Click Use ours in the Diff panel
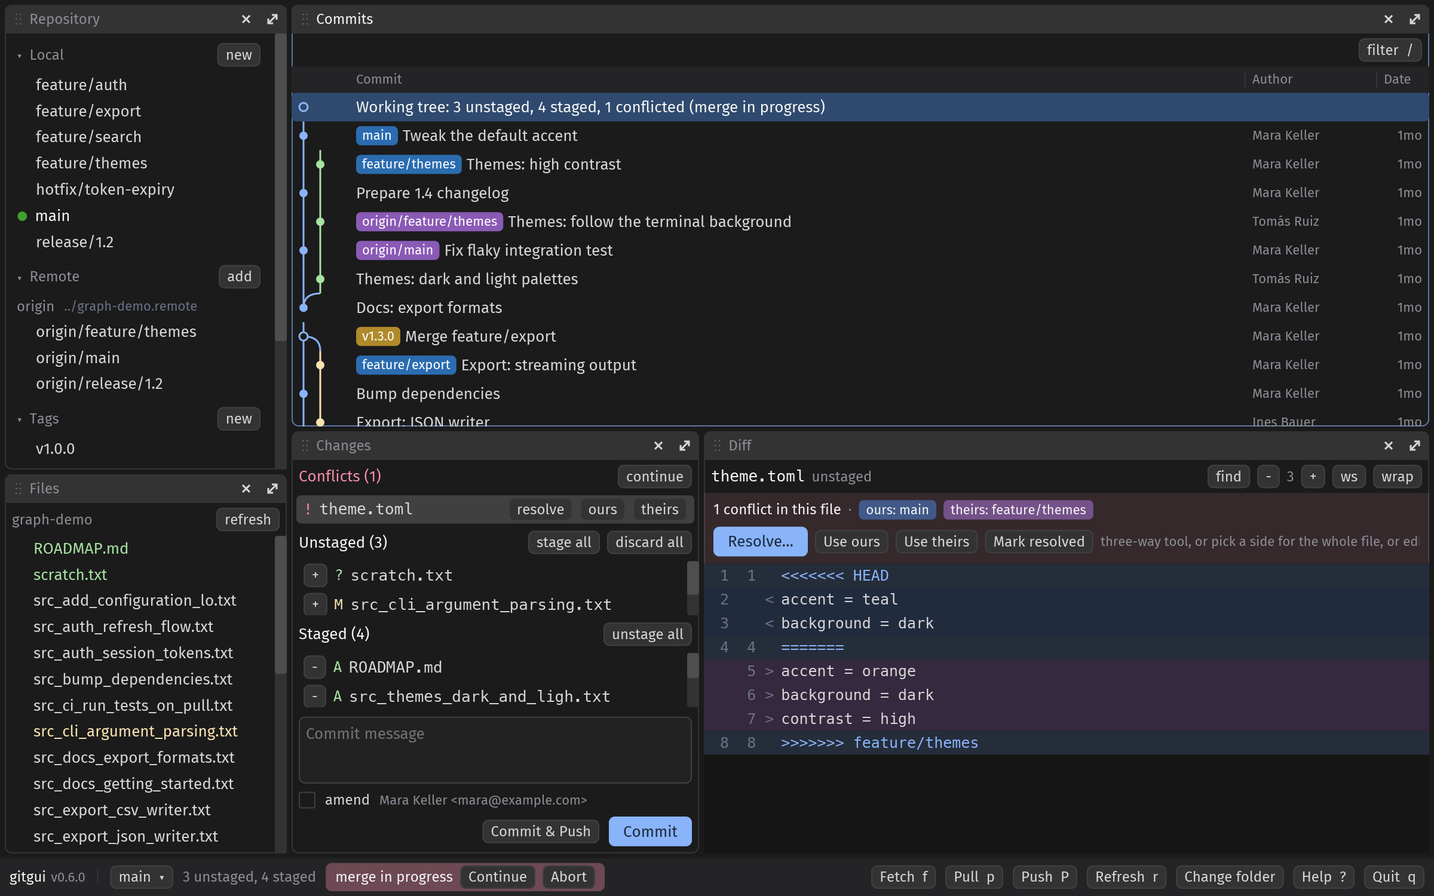The image size is (1434, 896). [851, 542]
